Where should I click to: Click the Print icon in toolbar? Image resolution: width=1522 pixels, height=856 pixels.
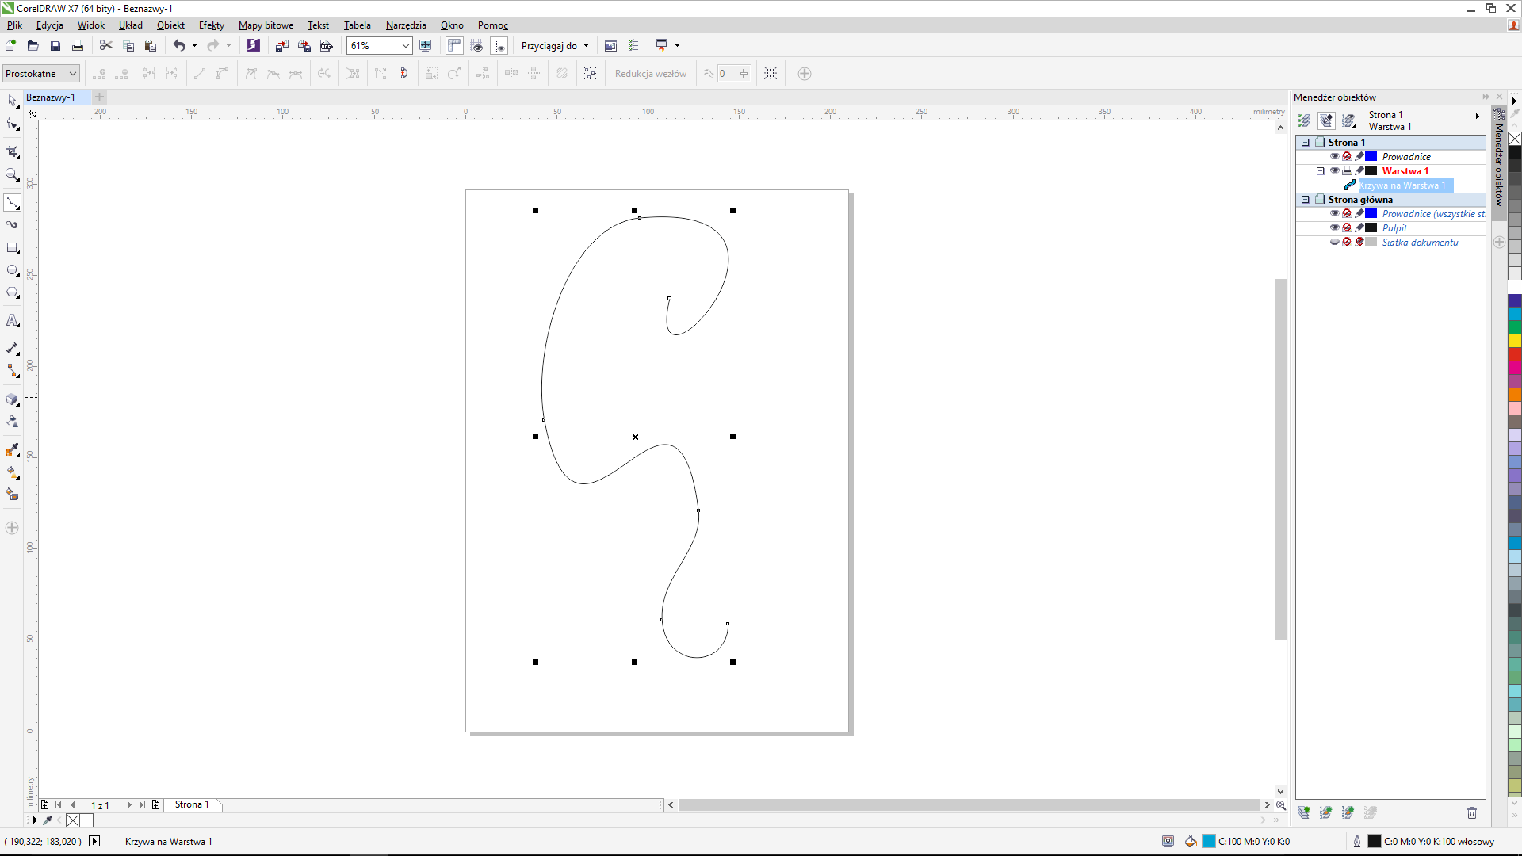point(78,46)
